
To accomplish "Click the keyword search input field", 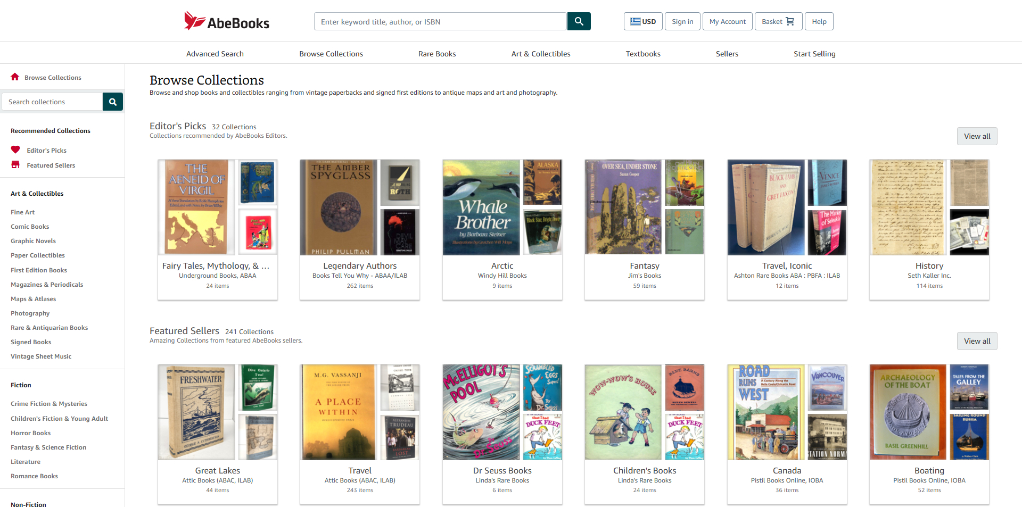I will (x=440, y=21).
